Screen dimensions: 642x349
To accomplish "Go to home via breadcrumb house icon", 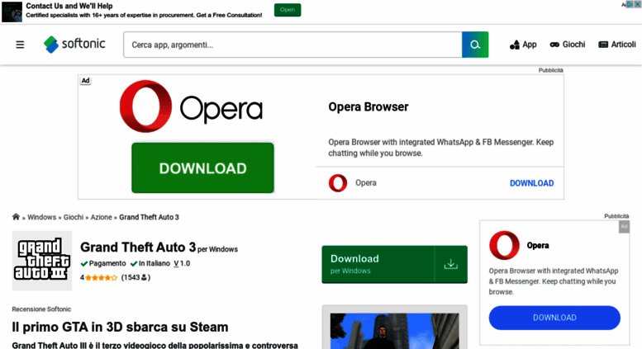I will pyautogui.click(x=16, y=217).
